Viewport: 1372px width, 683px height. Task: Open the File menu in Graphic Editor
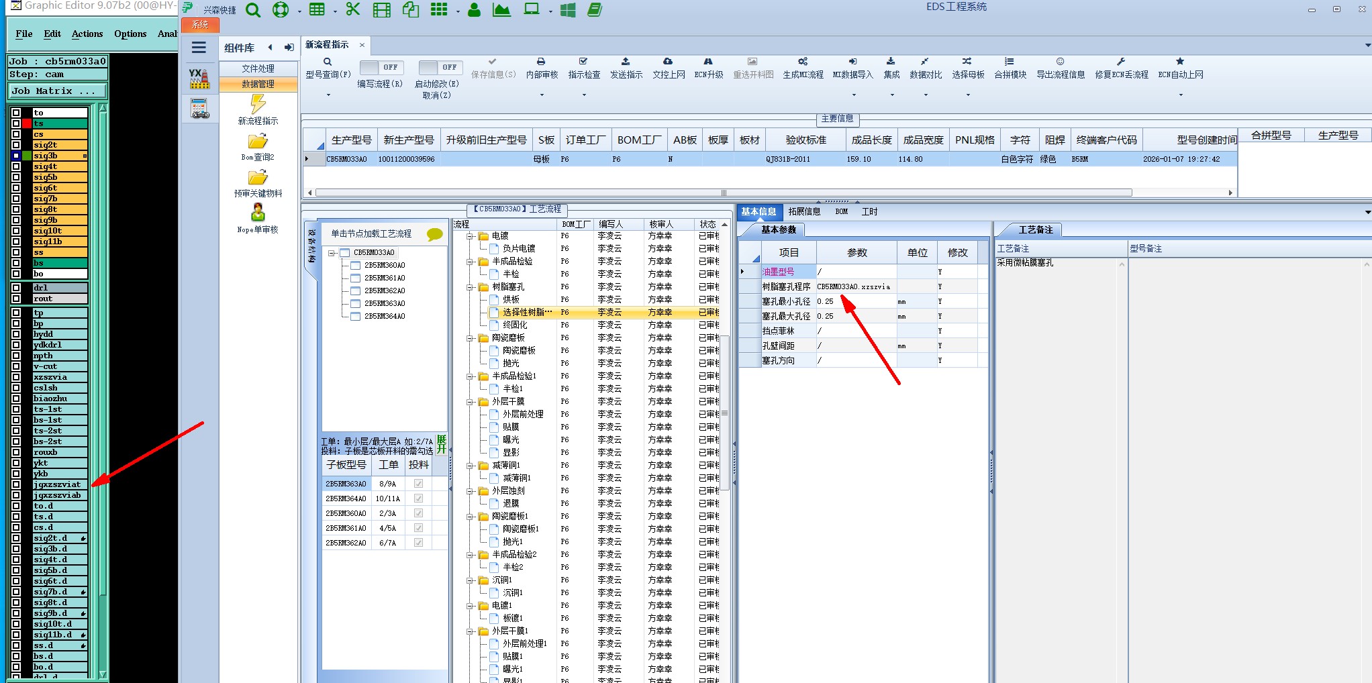[x=24, y=34]
